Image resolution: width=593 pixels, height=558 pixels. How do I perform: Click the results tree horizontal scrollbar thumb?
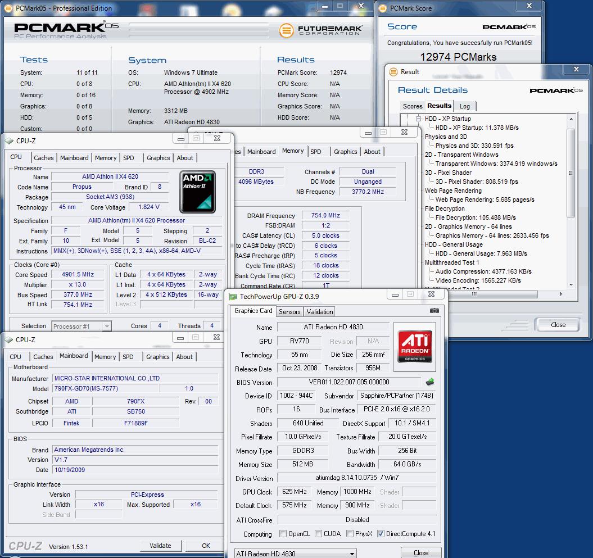[x=474, y=294]
